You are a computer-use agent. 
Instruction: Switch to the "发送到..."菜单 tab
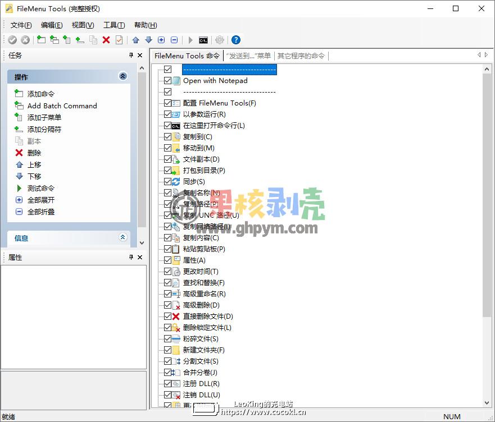248,56
